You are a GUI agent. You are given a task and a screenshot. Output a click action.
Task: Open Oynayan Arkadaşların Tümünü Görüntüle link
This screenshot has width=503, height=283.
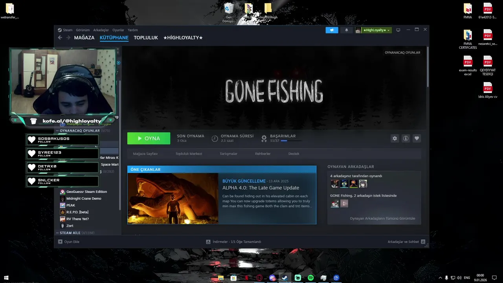pyautogui.click(x=382, y=219)
